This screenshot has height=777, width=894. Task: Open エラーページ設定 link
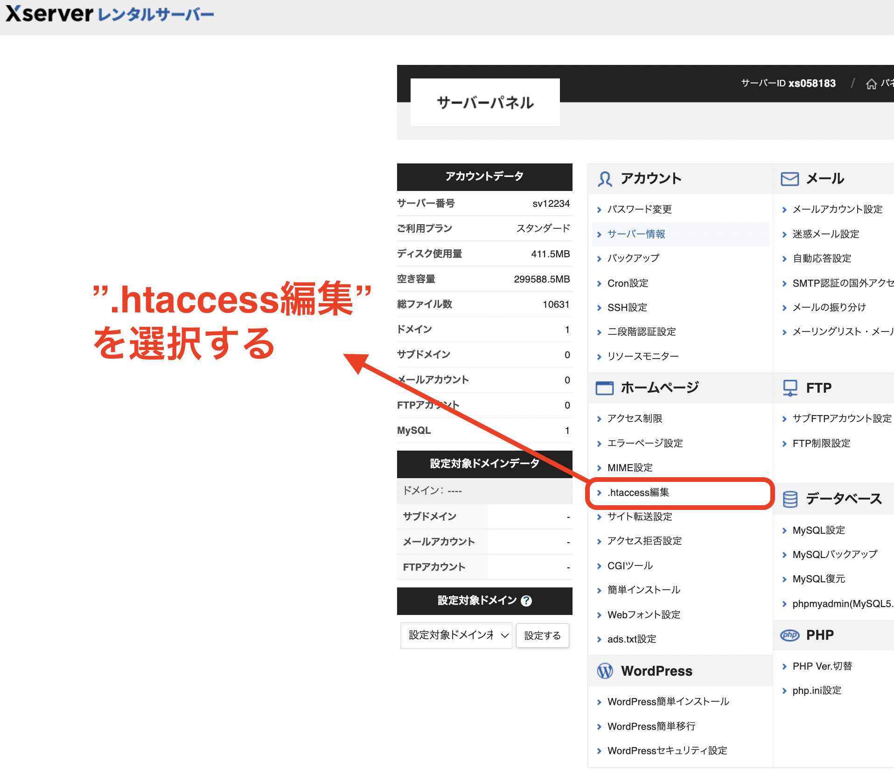point(645,443)
